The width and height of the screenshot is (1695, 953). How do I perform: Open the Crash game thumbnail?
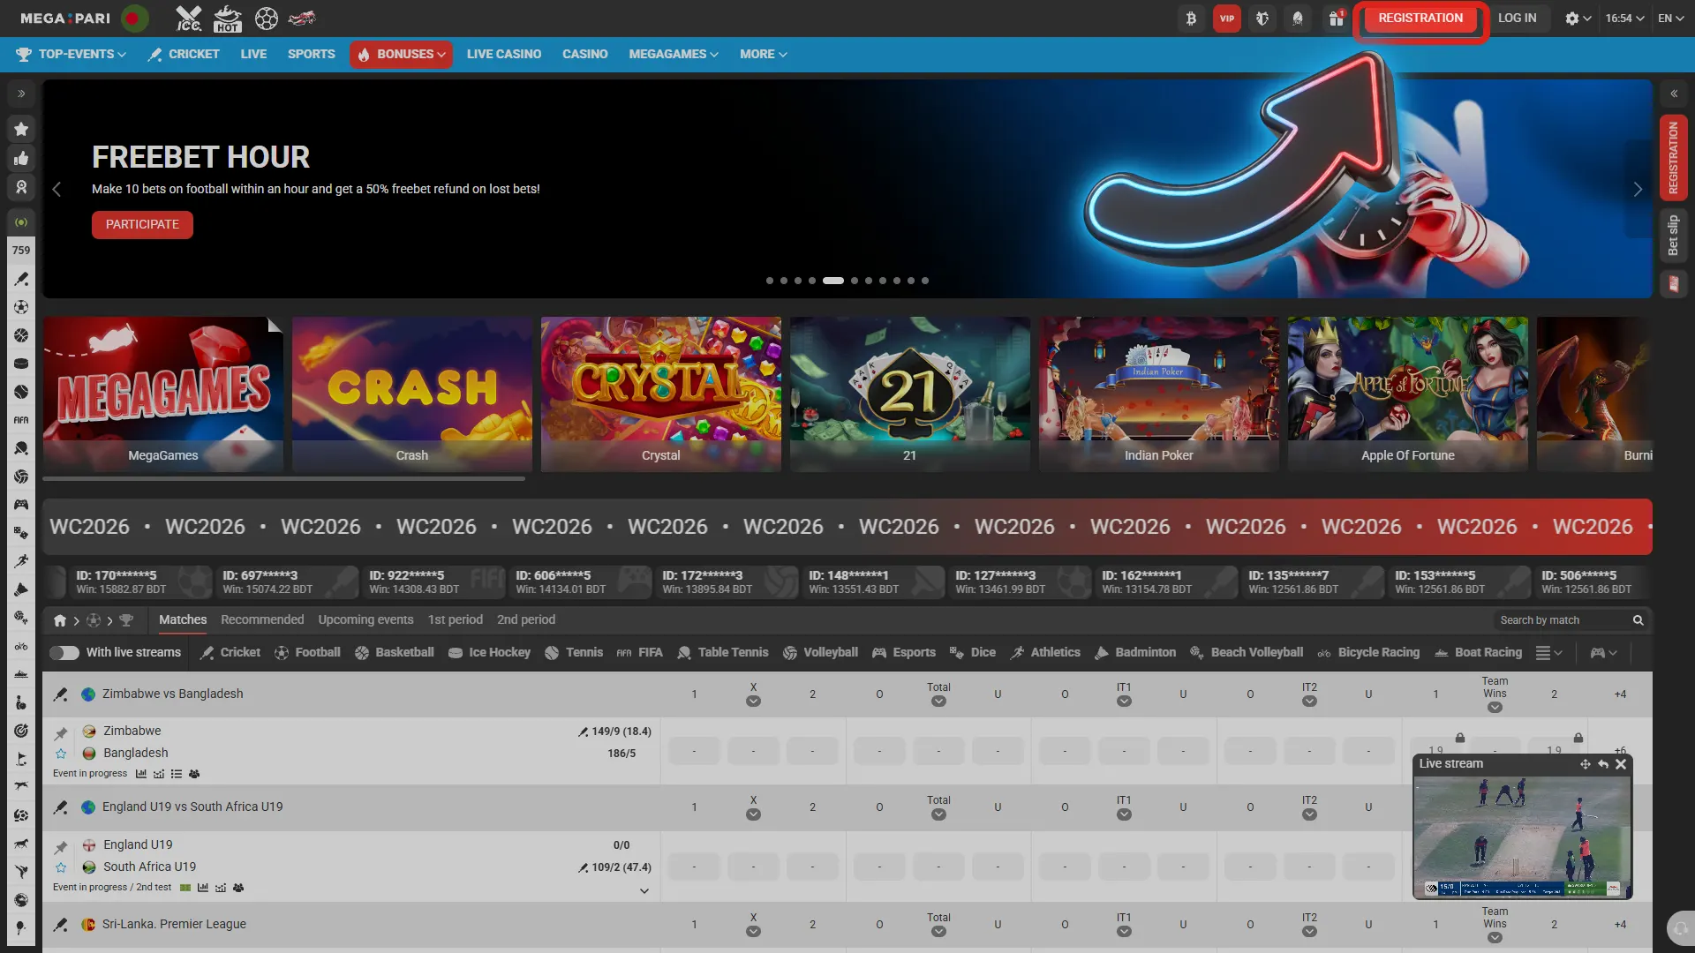[412, 394]
